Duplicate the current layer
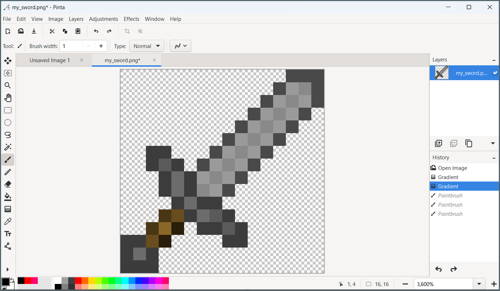This screenshot has height=291, width=500. 469,143
